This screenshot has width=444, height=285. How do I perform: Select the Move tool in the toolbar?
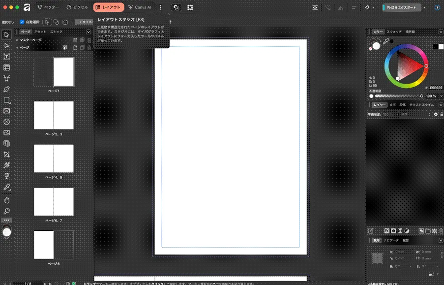point(6,34)
